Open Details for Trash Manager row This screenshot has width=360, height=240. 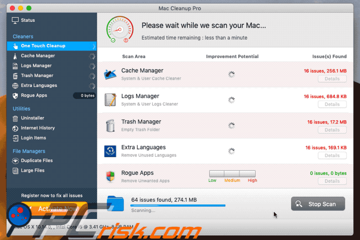332,130
